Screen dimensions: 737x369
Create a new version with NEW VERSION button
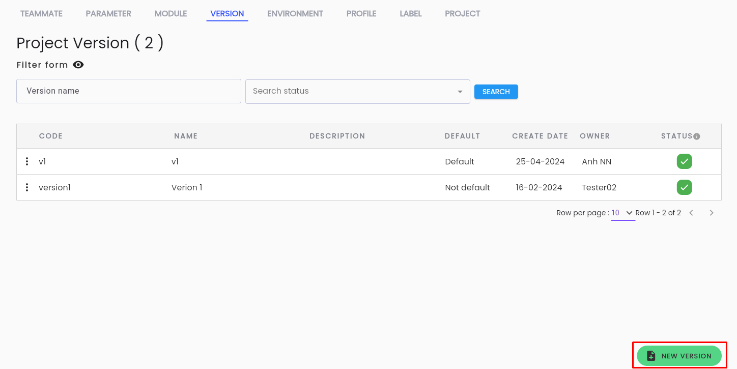[679, 356]
